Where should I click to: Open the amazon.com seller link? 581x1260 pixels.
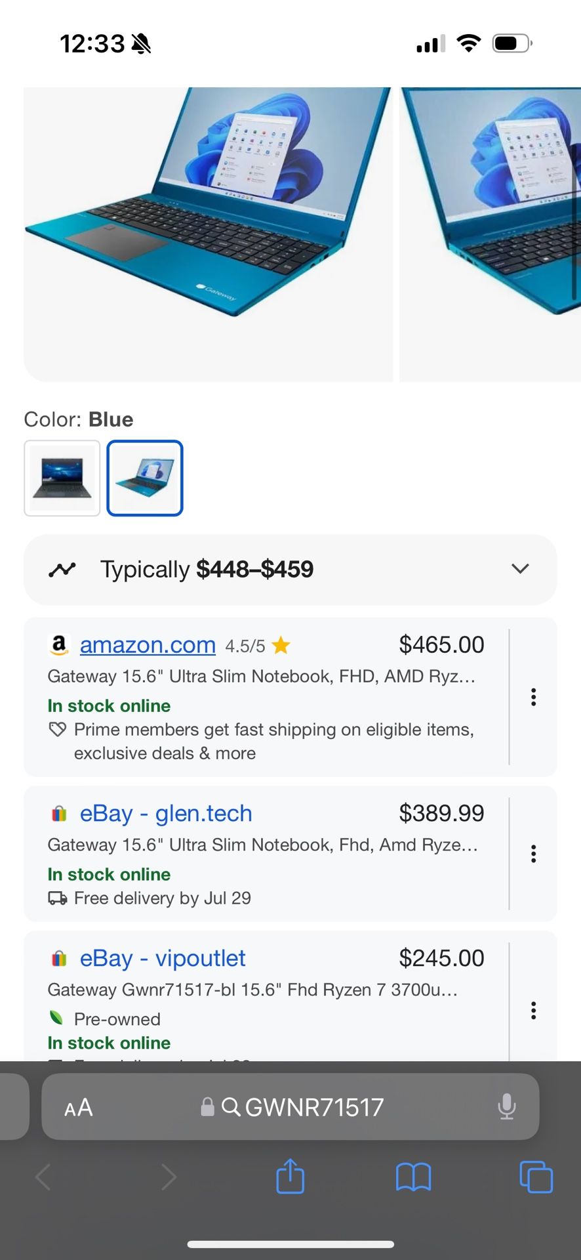click(x=148, y=645)
